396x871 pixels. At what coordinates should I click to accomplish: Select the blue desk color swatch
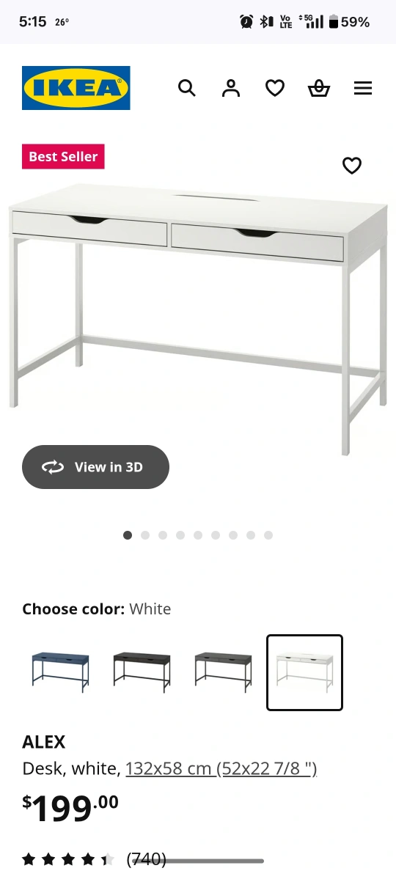tap(60, 672)
